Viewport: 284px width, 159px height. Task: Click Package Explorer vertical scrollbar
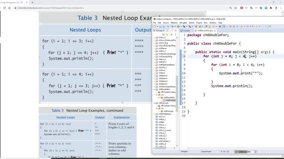(x=177, y=94)
